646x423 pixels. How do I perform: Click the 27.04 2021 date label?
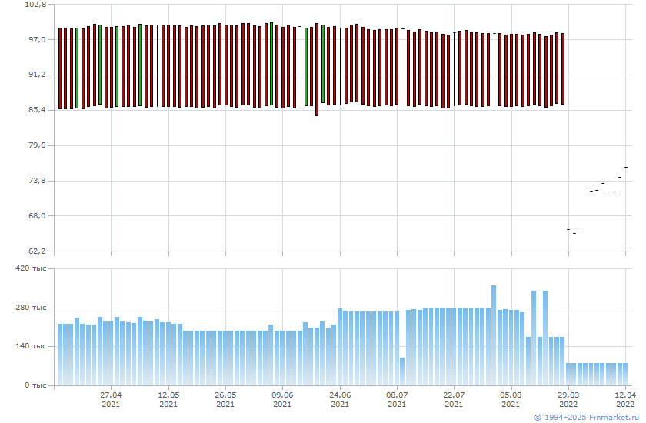pos(111,398)
